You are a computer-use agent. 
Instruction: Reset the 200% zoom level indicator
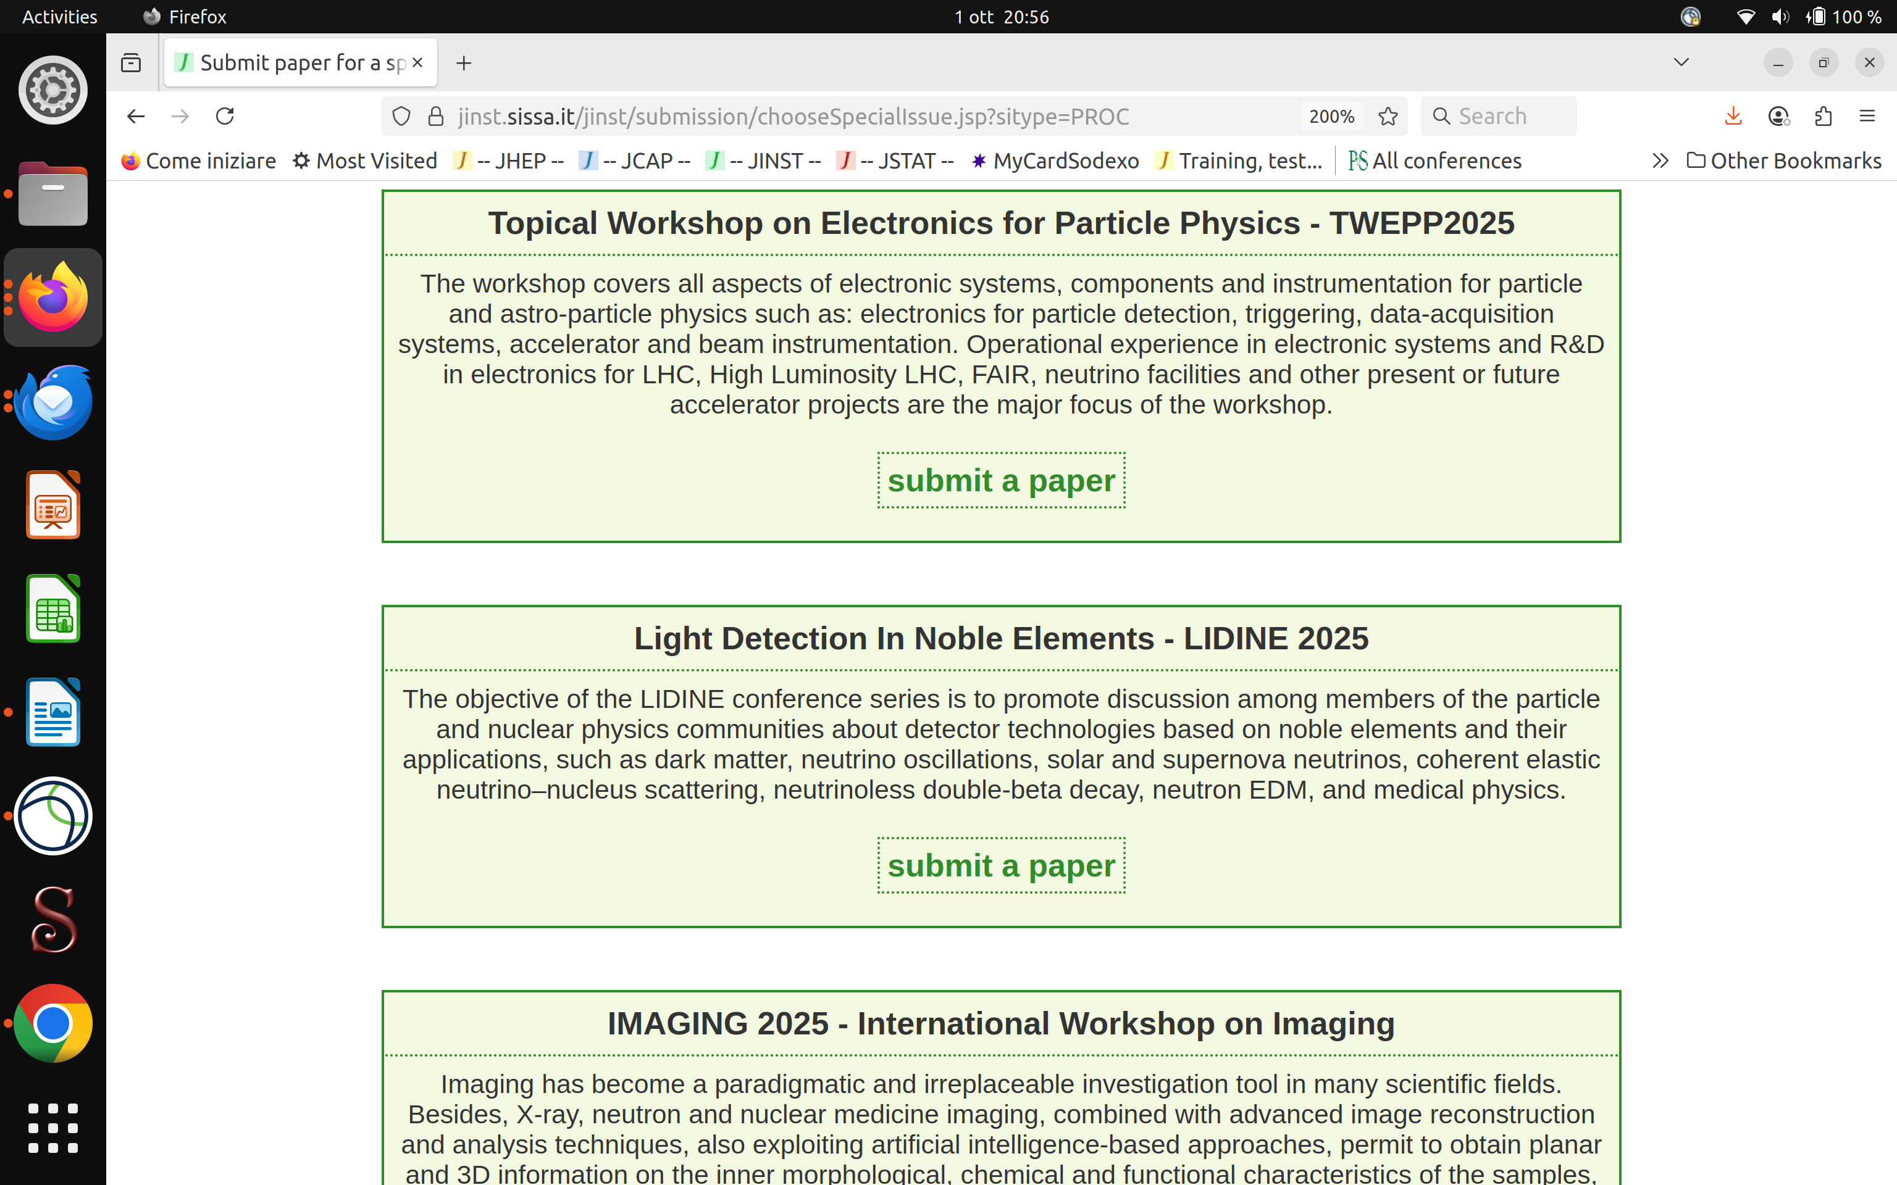1331,116
